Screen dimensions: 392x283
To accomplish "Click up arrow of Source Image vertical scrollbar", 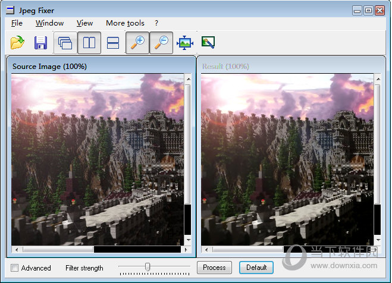I will coord(189,79).
